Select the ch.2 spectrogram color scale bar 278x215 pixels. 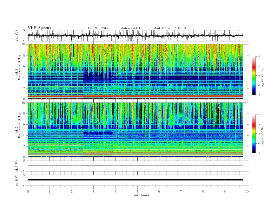[254, 133]
